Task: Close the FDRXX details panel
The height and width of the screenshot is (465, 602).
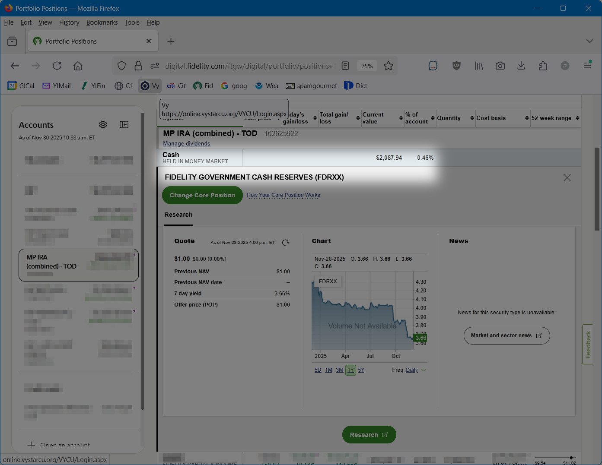Action: pyautogui.click(x=567, y=177)
